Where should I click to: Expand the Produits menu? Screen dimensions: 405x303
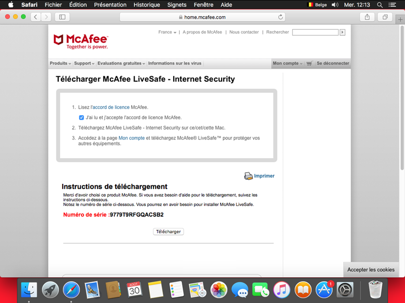tap(60, 64)
